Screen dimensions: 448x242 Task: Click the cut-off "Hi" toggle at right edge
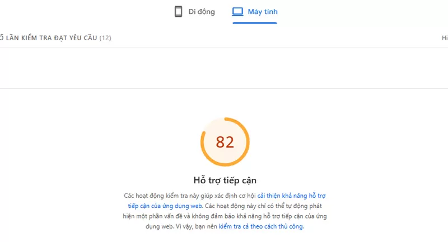445,38
